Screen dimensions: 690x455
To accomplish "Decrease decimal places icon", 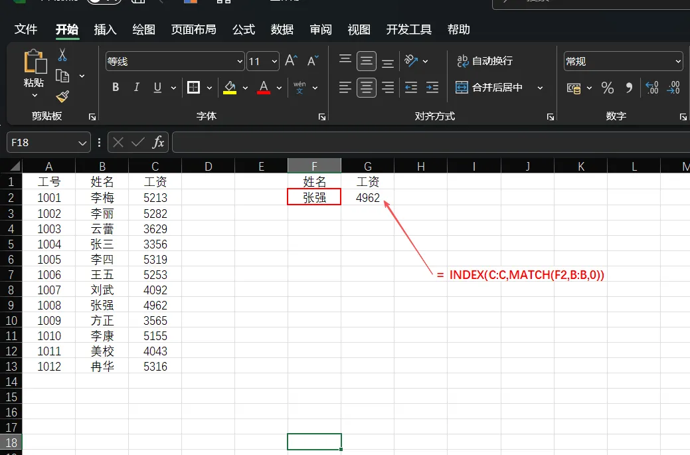I will [x=673, y=88].
